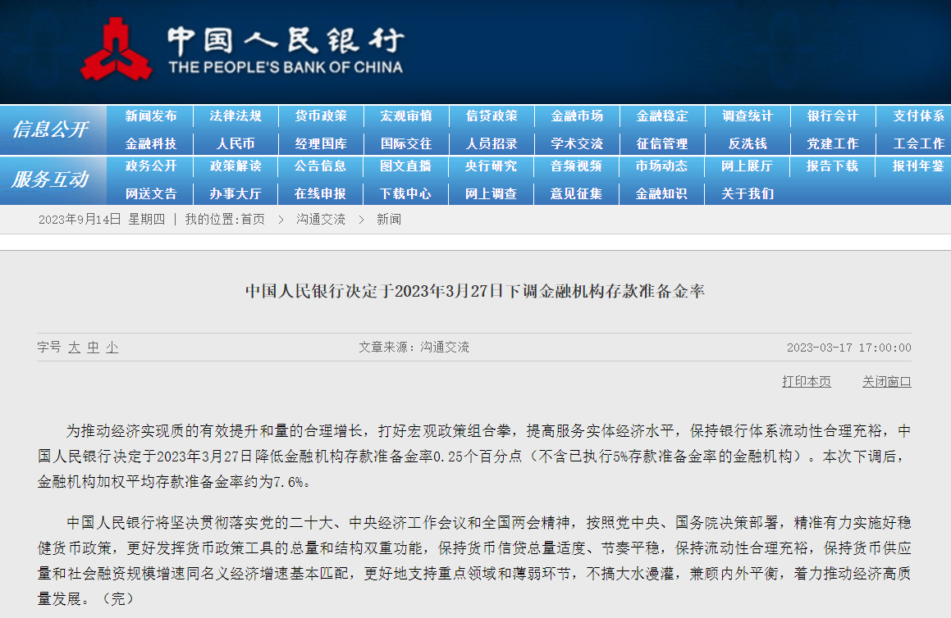Open 支付体系 navigation item
951x618 pixels.
point(919,116)
